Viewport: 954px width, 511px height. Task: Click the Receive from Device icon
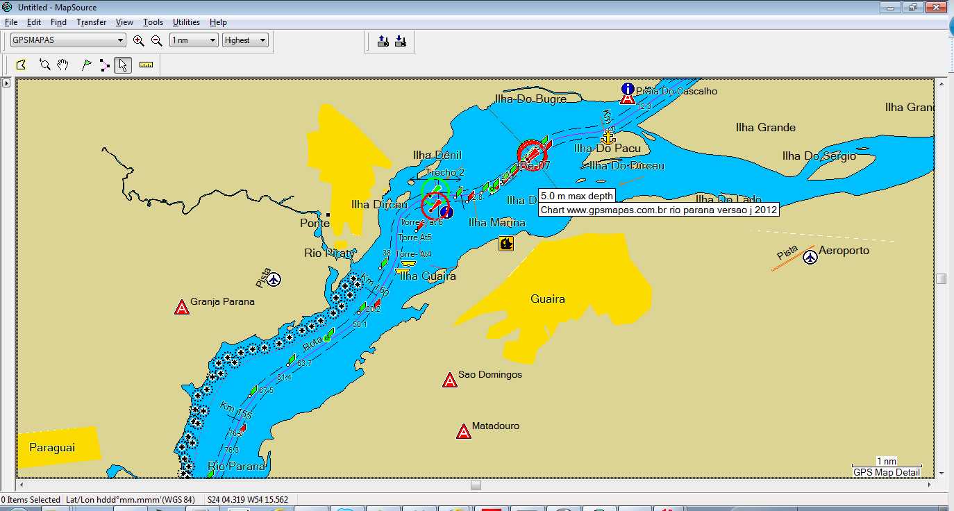401,41
